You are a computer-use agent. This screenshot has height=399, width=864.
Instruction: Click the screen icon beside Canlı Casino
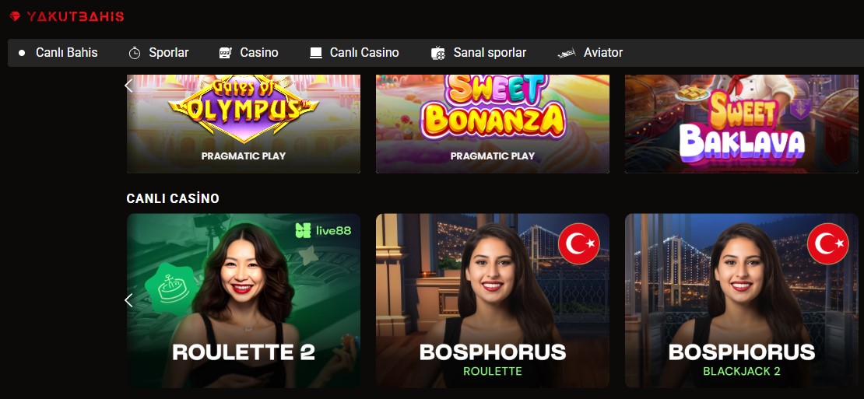(316, 53)
